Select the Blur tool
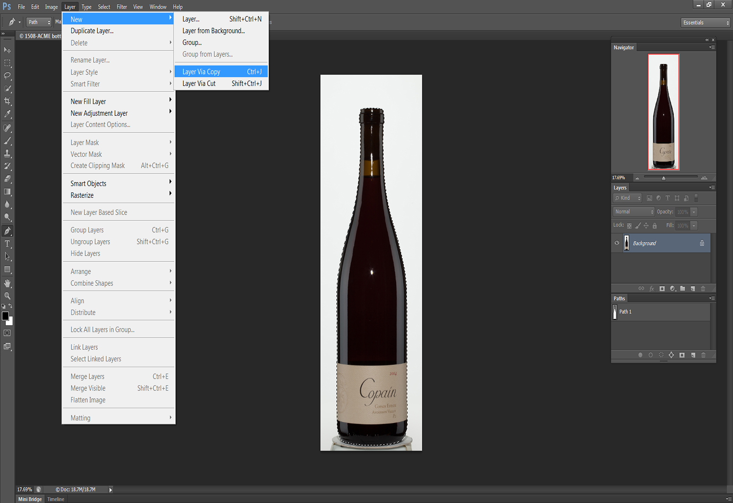733x503 pixels. 7,204
